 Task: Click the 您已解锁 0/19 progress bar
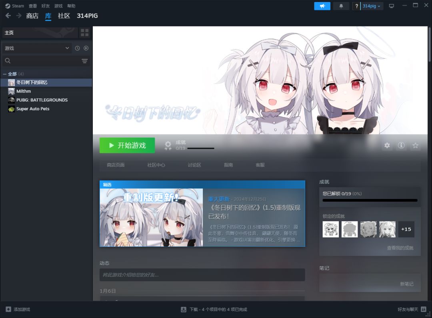pos(370,200)
